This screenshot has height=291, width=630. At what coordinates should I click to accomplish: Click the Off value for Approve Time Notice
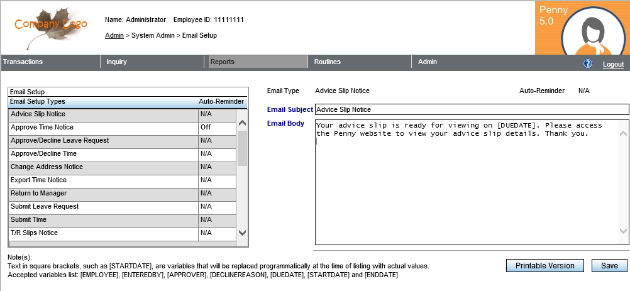point(206,127)
